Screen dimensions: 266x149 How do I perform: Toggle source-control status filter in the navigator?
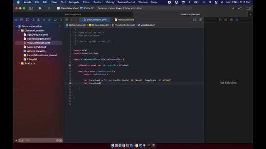tap(61, 140)
